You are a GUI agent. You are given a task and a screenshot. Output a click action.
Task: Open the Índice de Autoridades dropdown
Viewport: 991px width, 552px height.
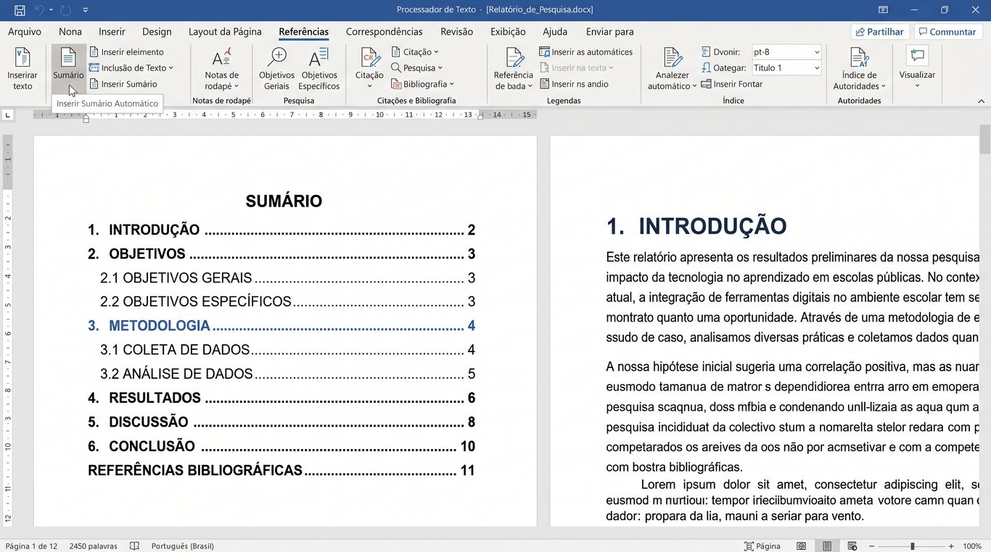(x=860, y=70)
